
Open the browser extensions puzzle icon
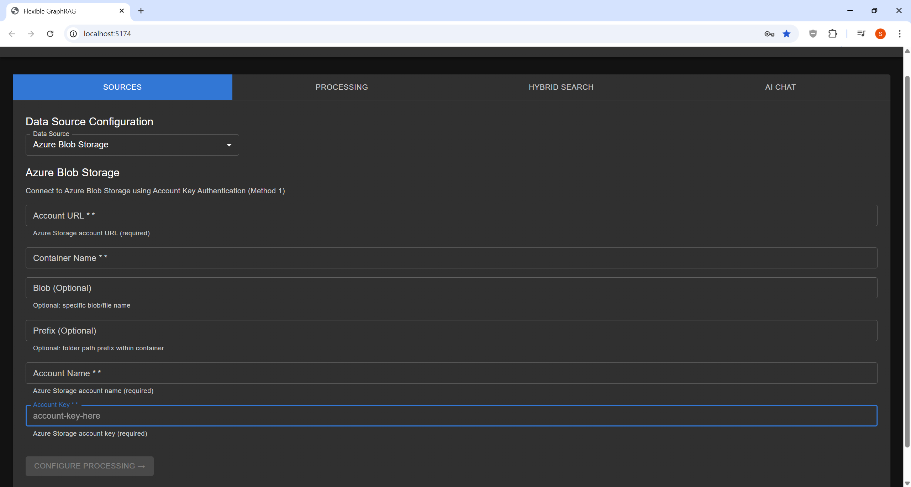coord(833,33)
